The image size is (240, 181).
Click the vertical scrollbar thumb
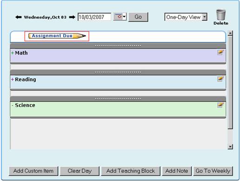tap(230, 82)
